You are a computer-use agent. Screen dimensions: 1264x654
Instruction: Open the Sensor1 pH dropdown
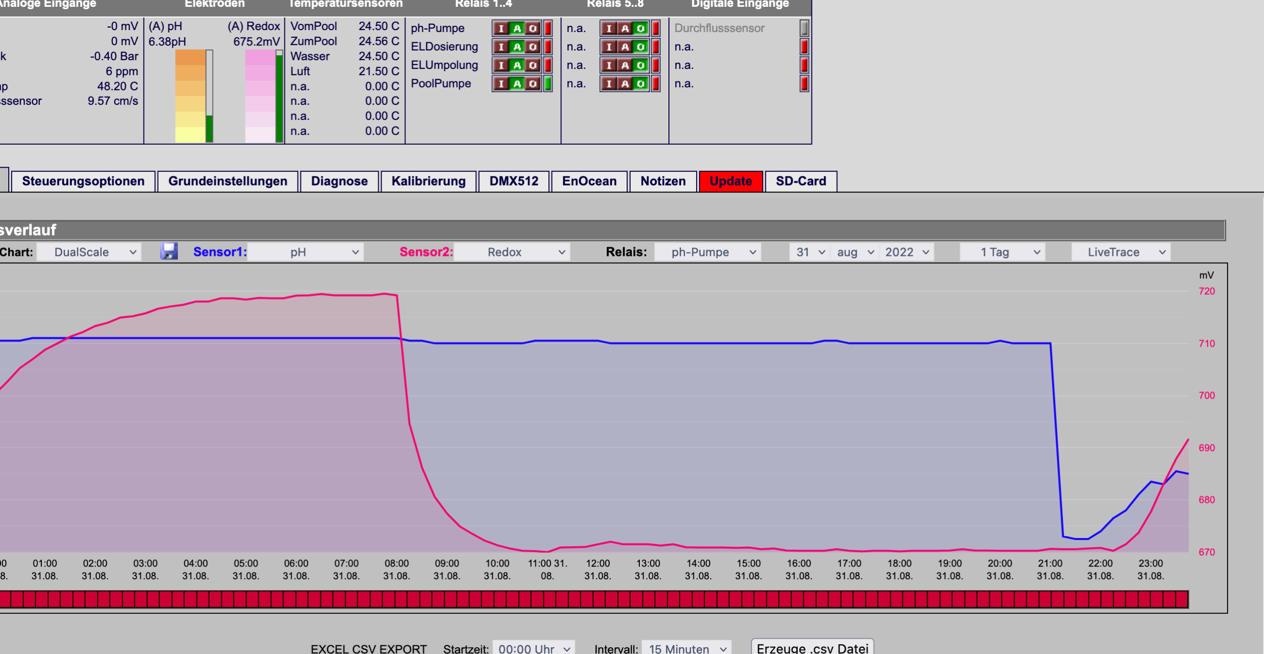[305, 252]
